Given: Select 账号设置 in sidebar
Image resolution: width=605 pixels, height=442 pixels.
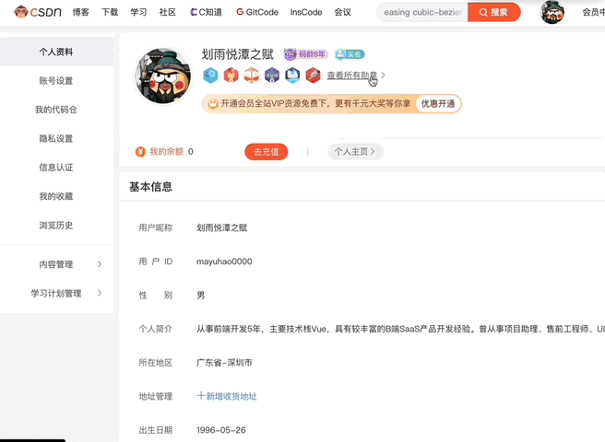Looking at the screenshot, I should (56, 80).
